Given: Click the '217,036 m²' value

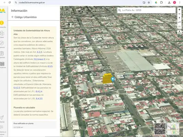Looking at the screenshot, I should click(x=18, y=127).
